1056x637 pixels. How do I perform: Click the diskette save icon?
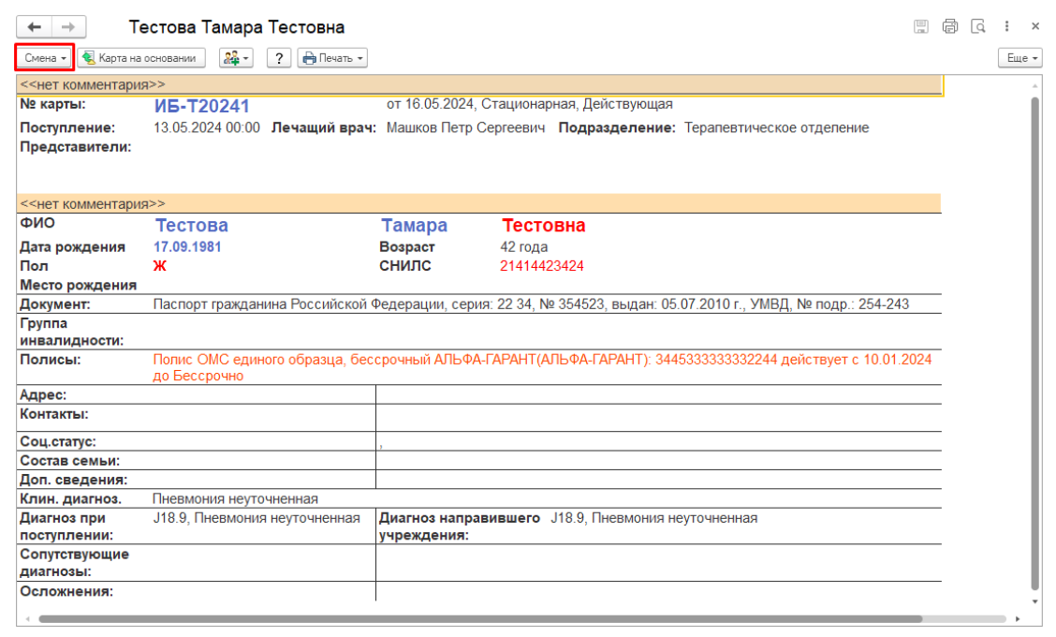point(920,27)
